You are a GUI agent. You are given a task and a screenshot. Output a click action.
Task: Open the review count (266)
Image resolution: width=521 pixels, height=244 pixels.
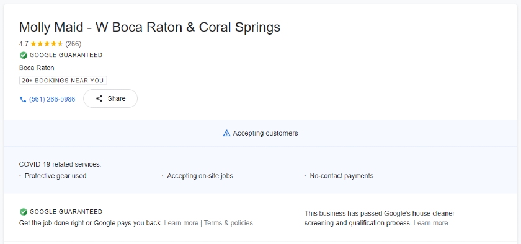(73, 44)
